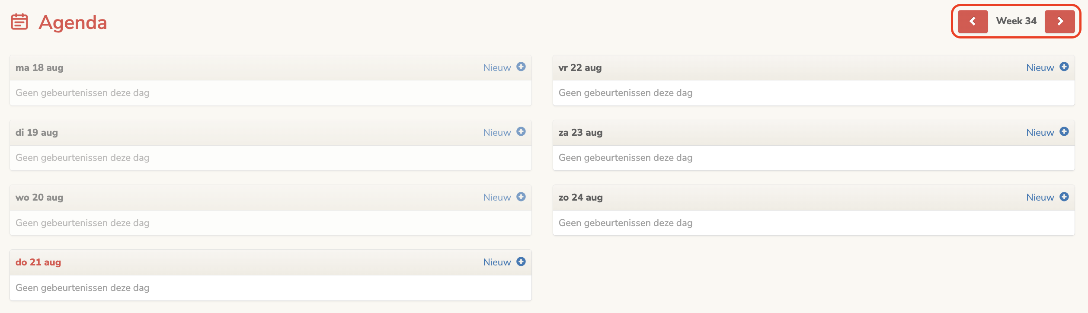Click the plus icon beside Nieuw for do 21 aug

[522, 262]
